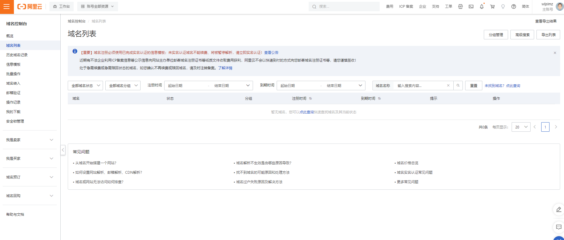Go to previous page arrow

[535, 127]
